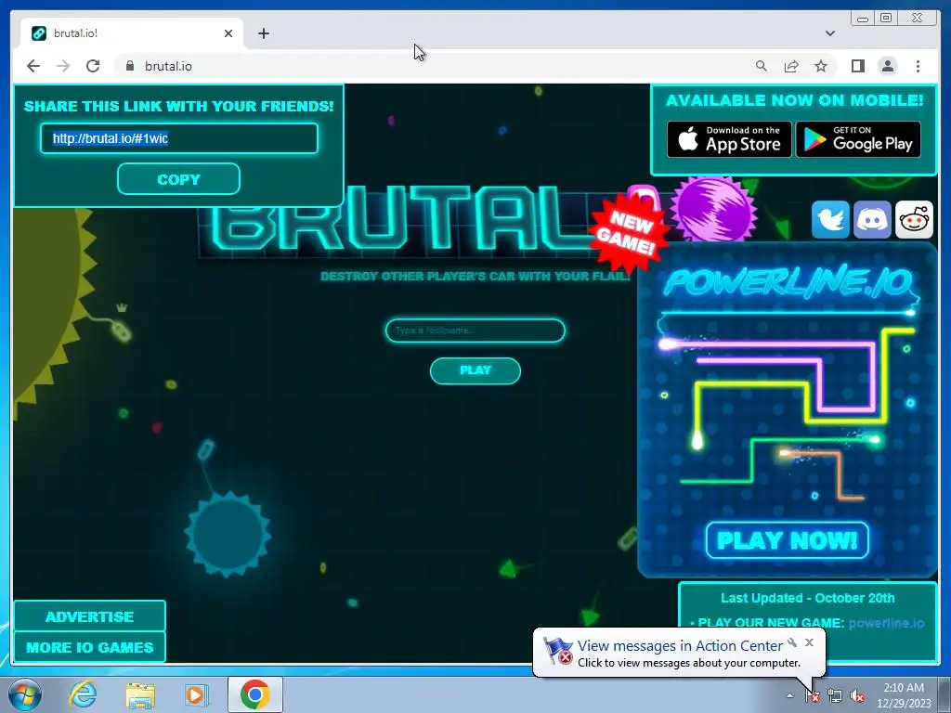Open the Chrome three-dot menu
The height and width of the screenshot is (713, 951).
pos(918,66)
